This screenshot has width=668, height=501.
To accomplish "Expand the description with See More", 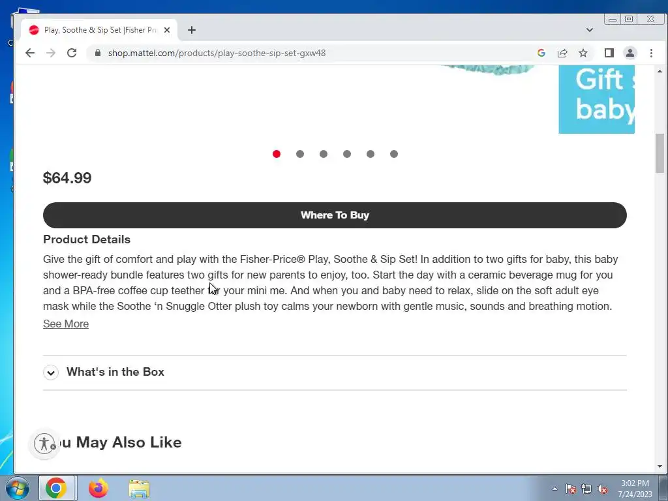I will click(66, 324).
